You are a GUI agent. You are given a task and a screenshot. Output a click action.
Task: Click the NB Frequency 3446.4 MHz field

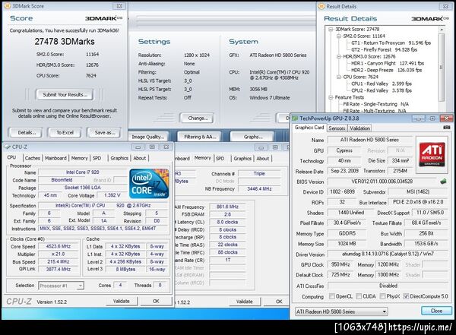tap(259, 189)
